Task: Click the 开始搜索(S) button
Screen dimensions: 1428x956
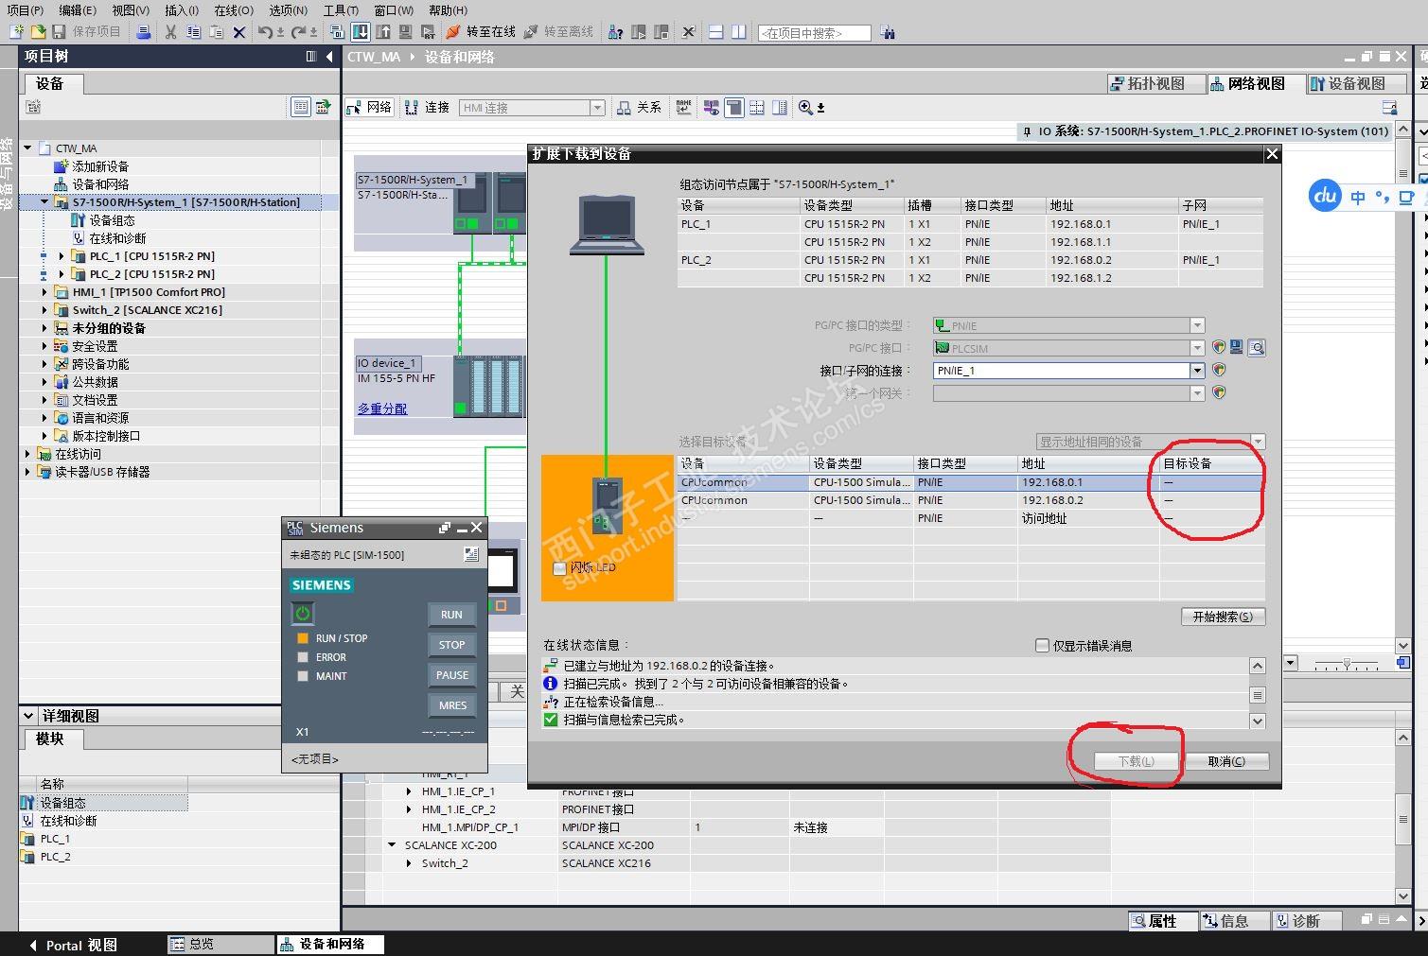Action: (x=1223, y=617)
